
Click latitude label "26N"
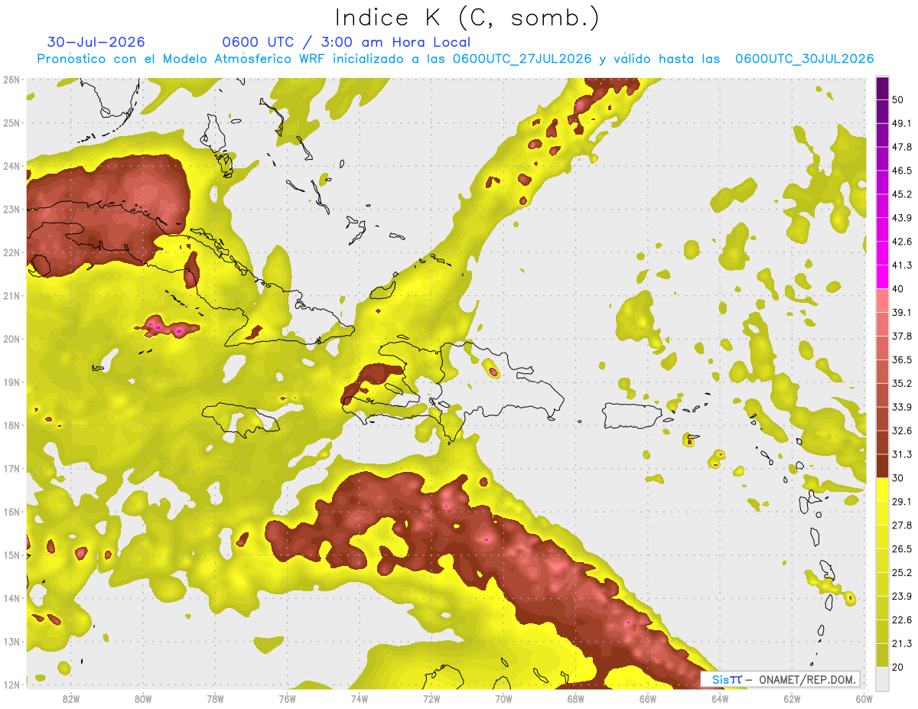point(11,80)
